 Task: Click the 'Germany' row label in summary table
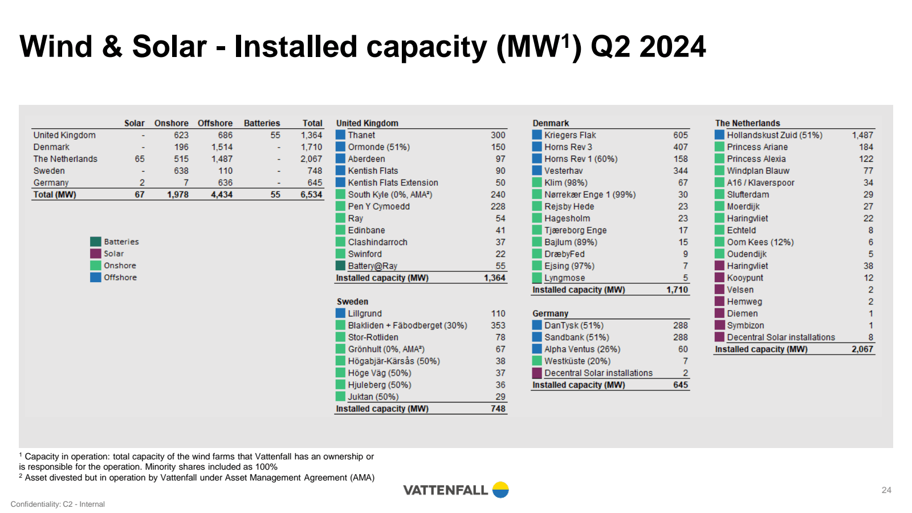click(x=51, y=183)
